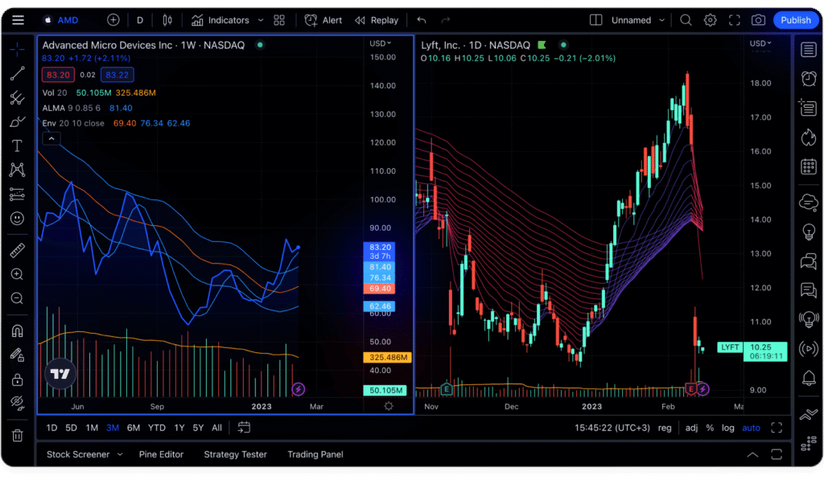Expand the indicators favorites dropdown arrow
The width and height of the screenshot is (824, 480).
click(x=260, y=20)
